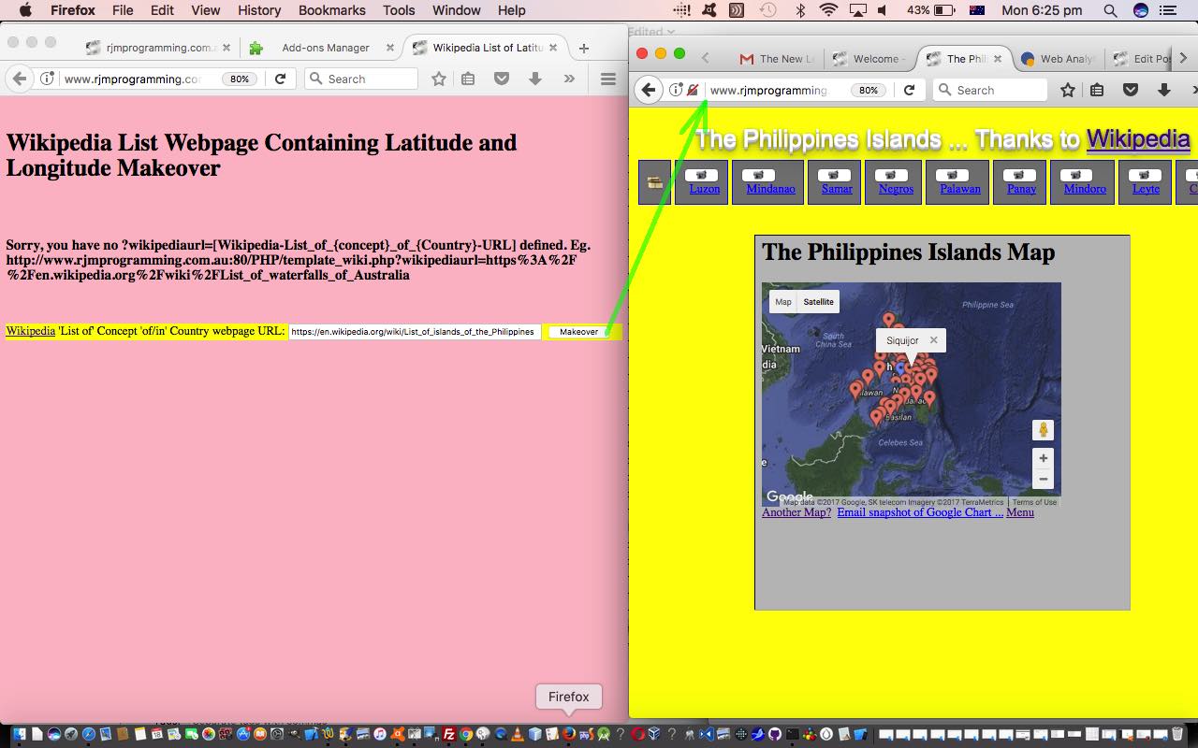Reset 80% zoom badge in right address bar
Viewport: 1198px width, 748px height.
[869, 91]
